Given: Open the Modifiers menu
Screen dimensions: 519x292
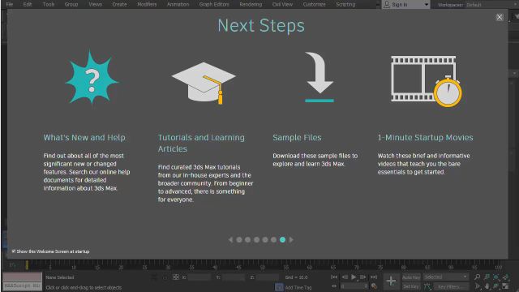Looking at the screenshot, I should click(x=147, y=4).
